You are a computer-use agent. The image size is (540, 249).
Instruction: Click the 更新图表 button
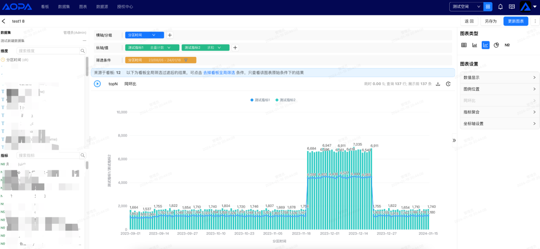(516, 21)
